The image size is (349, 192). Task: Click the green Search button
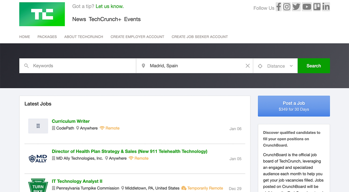coord(314,66)
